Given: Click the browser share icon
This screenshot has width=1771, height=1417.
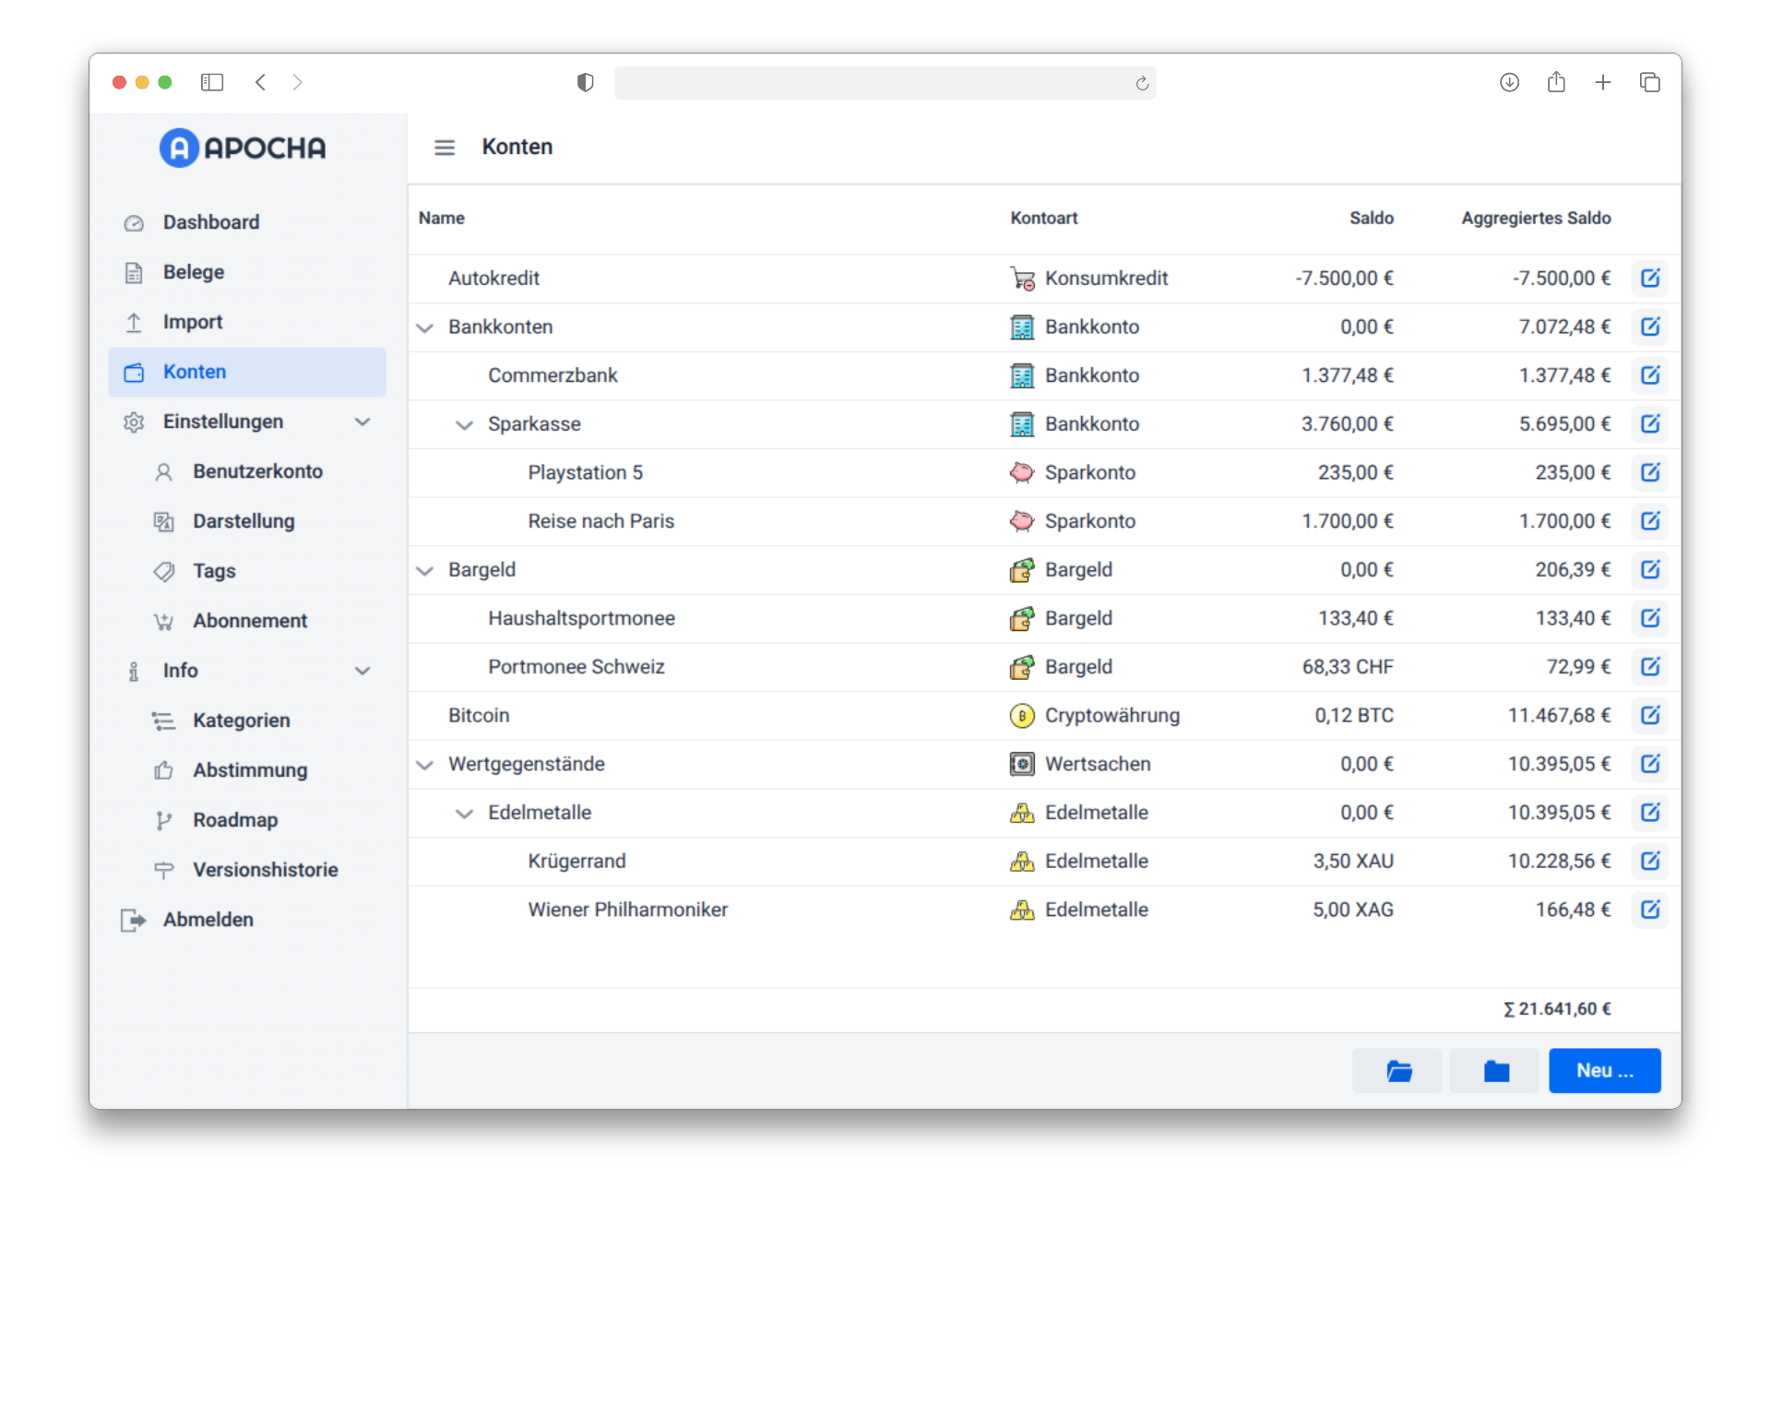Looking at the screenshot, I should point(1556,82).
